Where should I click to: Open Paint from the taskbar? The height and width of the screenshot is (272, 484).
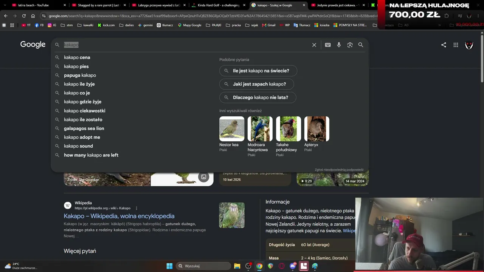pos(315,266)
